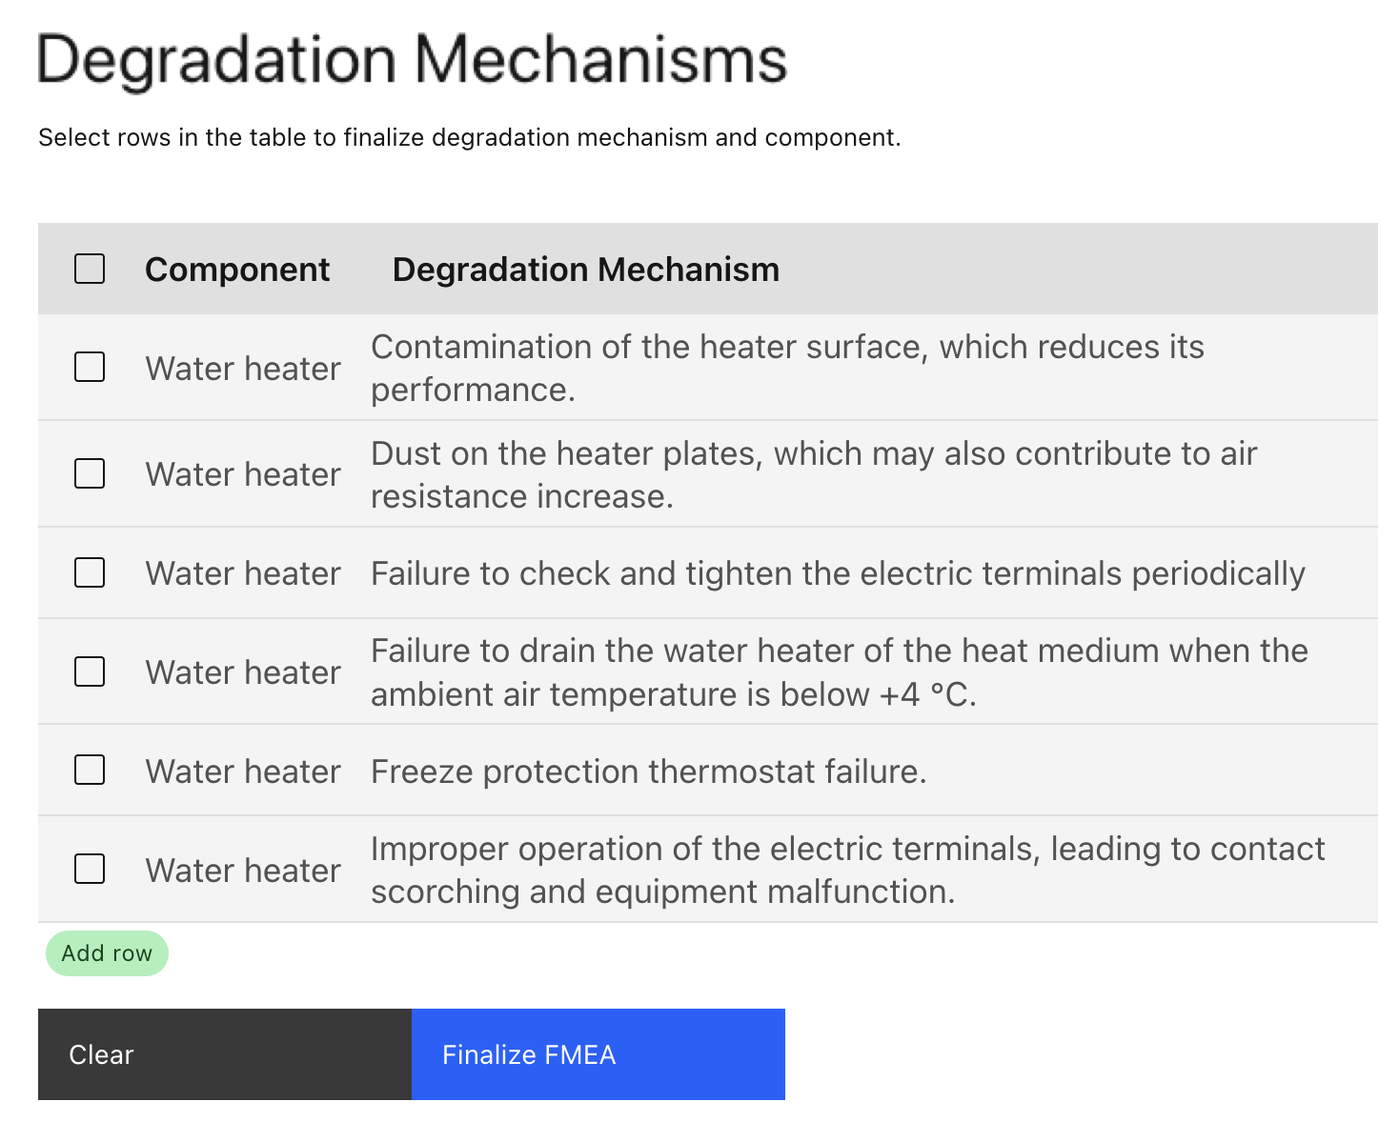Click the freeze protection thermostat failure text

tap(648, 771)
